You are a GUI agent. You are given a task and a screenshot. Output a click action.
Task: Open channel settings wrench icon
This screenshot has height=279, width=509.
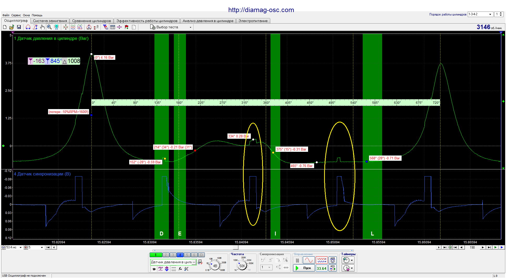tap(186, 269)
